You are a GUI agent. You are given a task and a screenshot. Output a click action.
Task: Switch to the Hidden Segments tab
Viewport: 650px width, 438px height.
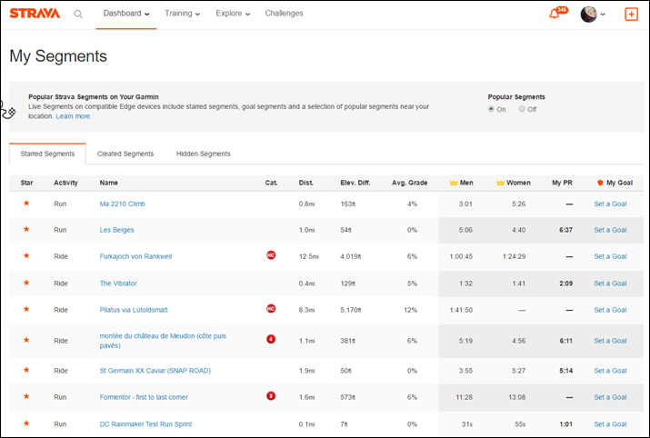click(x=203, y=154)
